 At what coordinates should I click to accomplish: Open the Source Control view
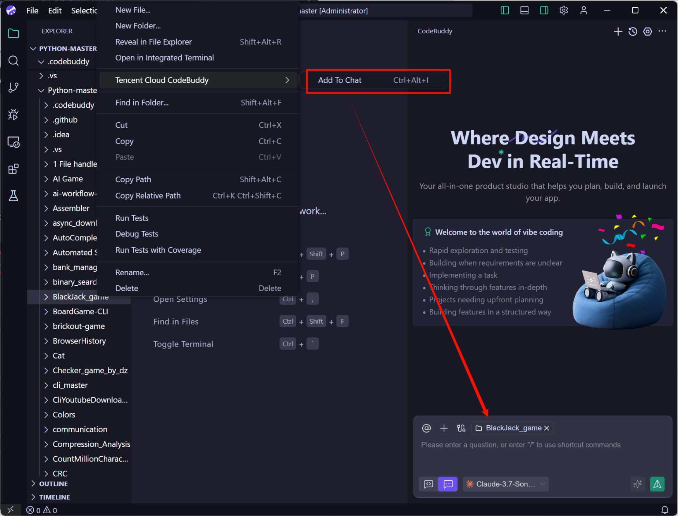tap(14, 88)
